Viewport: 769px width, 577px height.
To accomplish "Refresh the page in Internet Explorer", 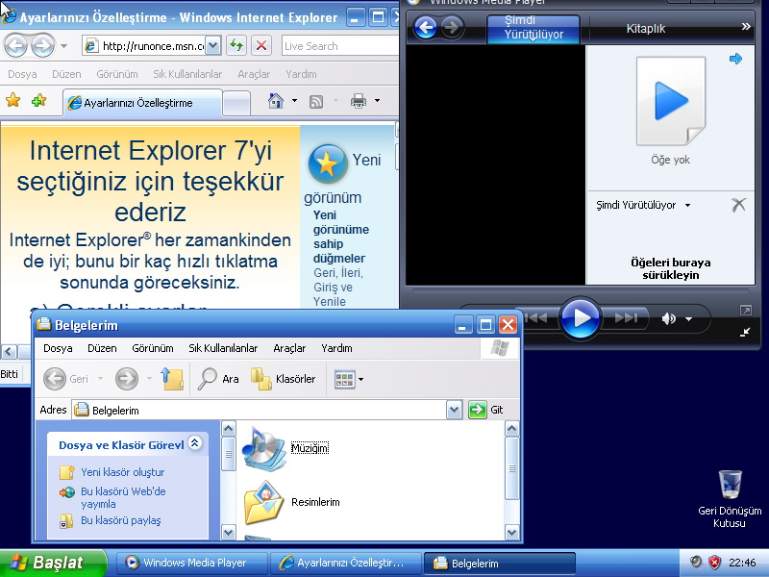I will point(236,46).
